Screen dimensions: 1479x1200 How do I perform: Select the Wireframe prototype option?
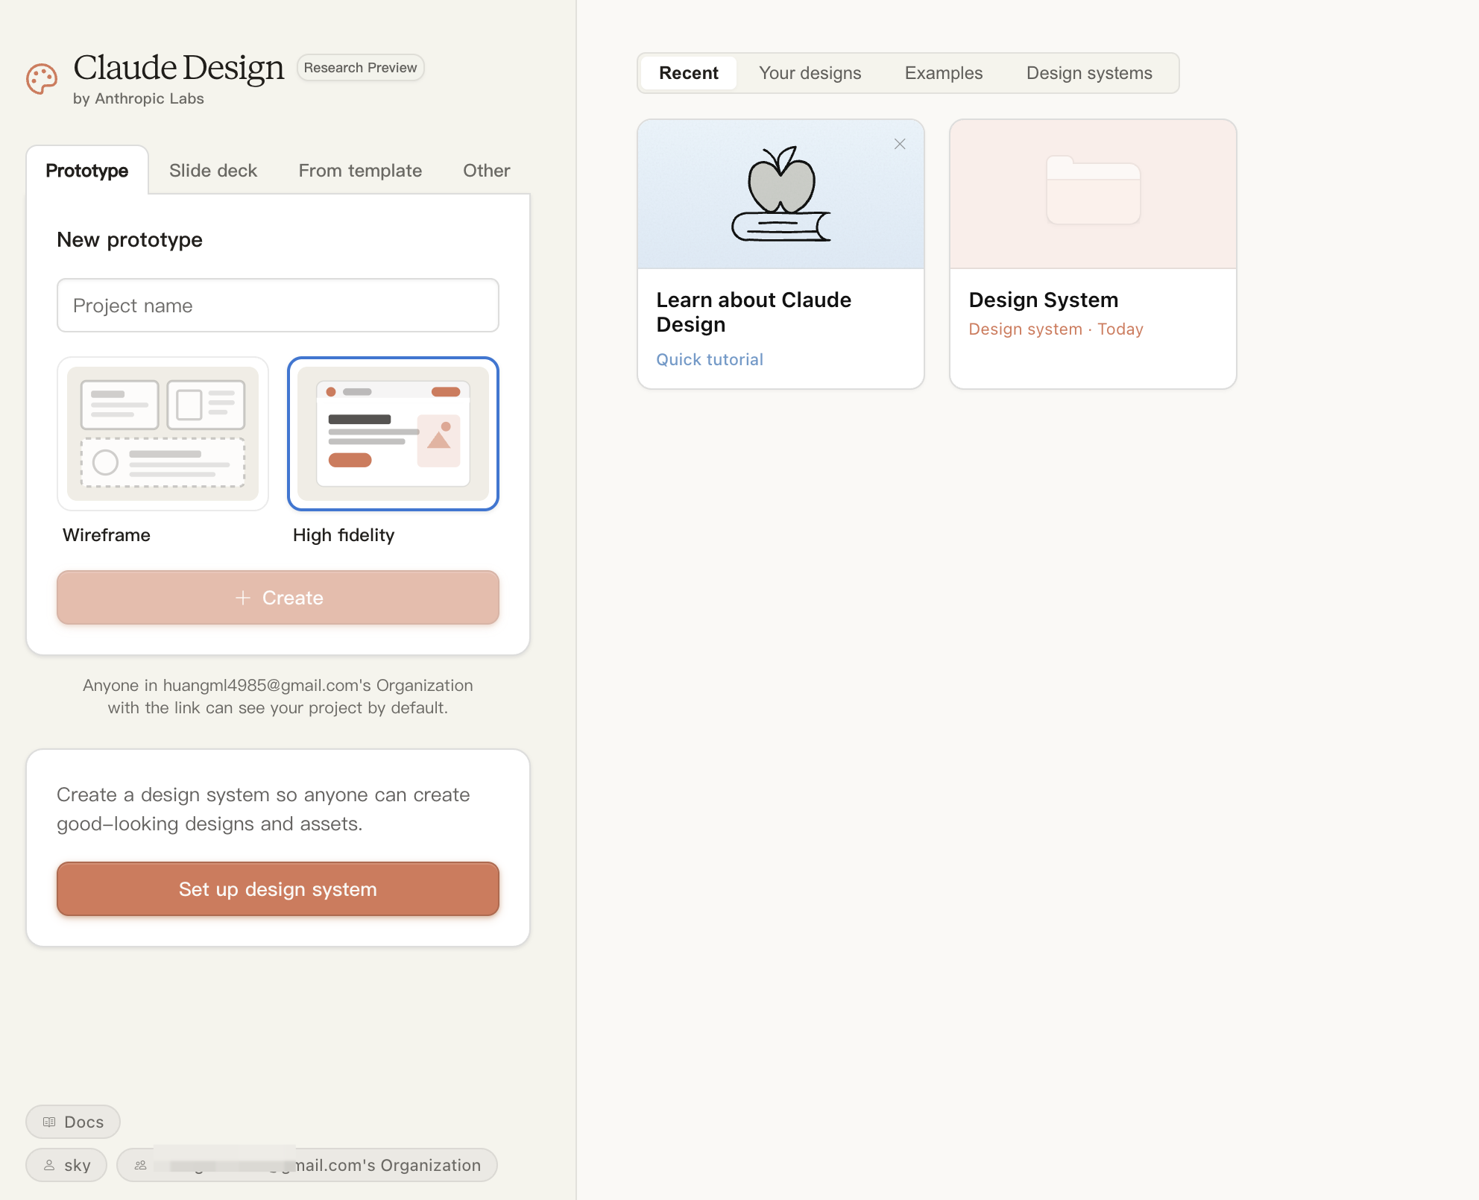tap(163, 434)
